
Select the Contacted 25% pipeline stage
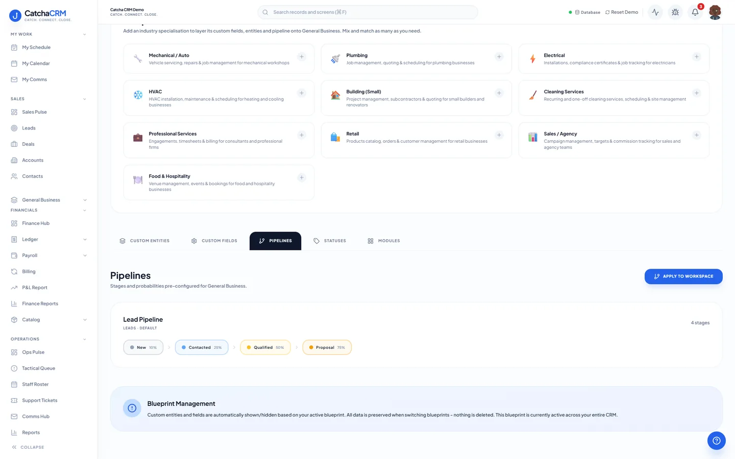(x=202, y=347)
